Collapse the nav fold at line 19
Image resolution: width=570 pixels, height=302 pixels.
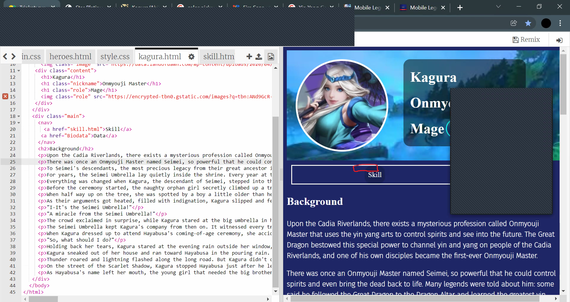pos(19,123)
